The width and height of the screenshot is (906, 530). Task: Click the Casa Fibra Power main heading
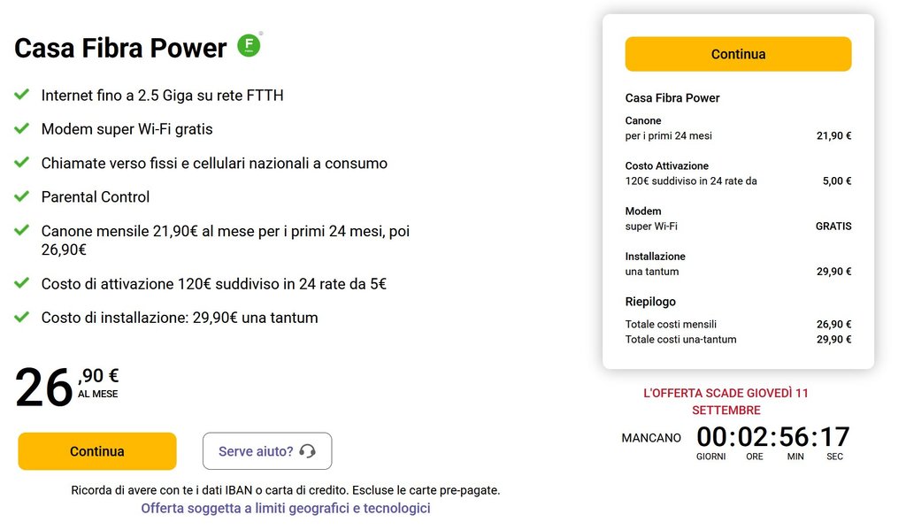point(120,48)
